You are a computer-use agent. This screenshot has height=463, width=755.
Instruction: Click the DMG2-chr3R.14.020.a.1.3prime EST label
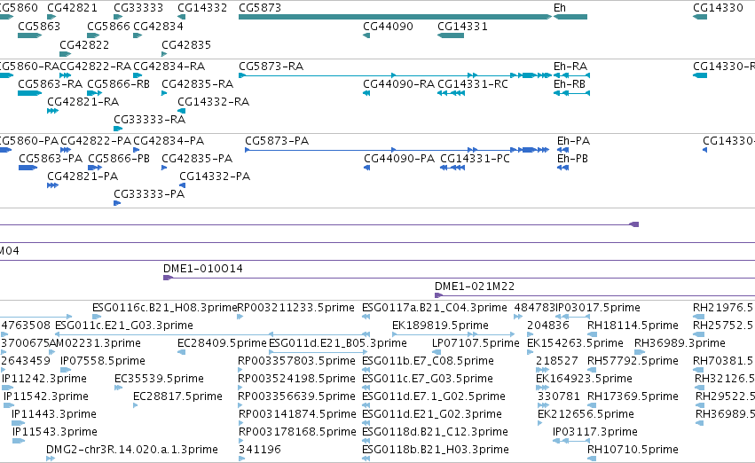pyautogui.click(x=132, y=450)
